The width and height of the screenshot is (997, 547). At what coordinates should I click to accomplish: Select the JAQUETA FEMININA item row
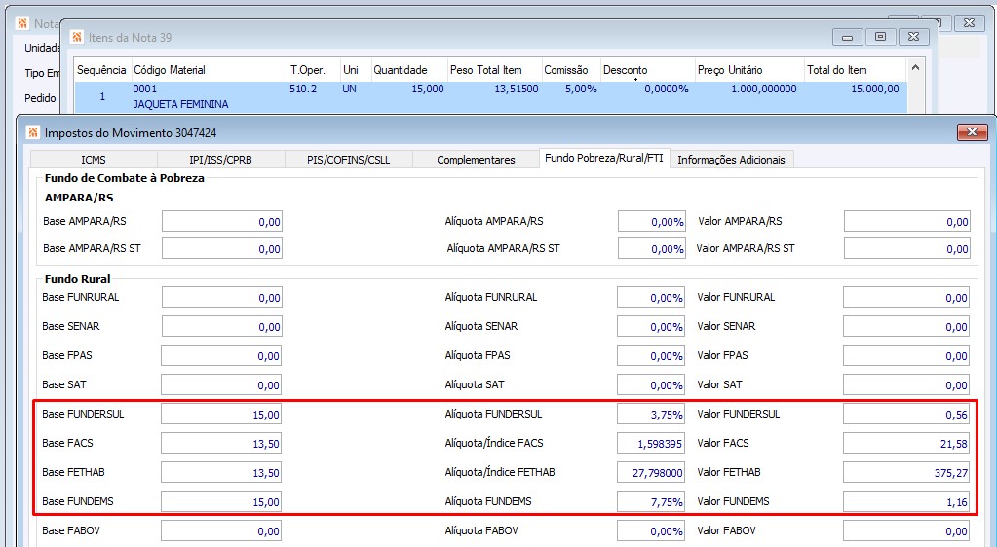[x=490, y=96]
